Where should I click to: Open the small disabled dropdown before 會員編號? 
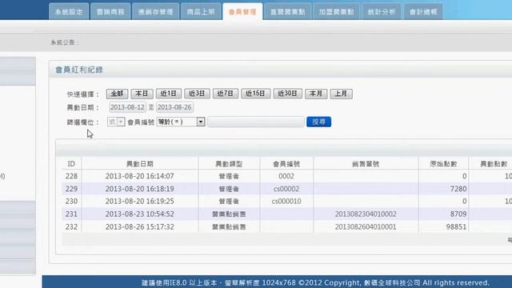116,122
